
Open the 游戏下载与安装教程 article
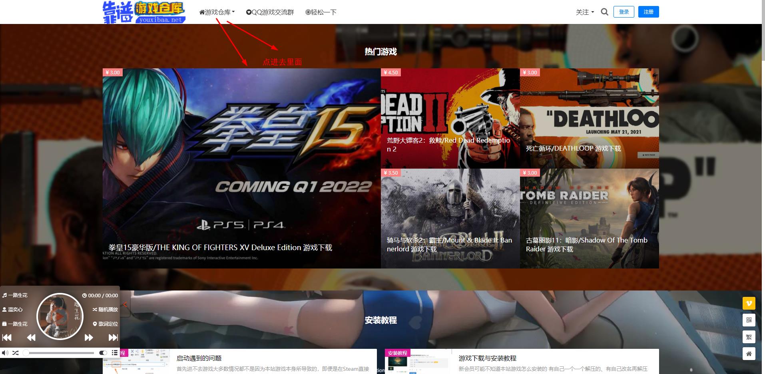tap(488, 358)
